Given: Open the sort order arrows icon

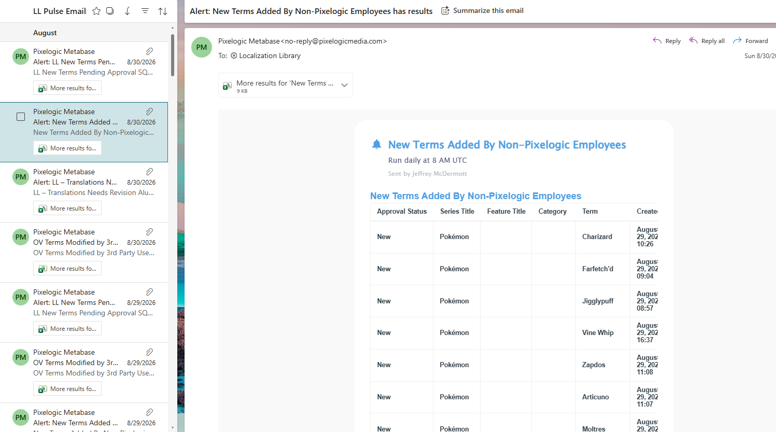Looking at the screenshot, I should [163, 11].
